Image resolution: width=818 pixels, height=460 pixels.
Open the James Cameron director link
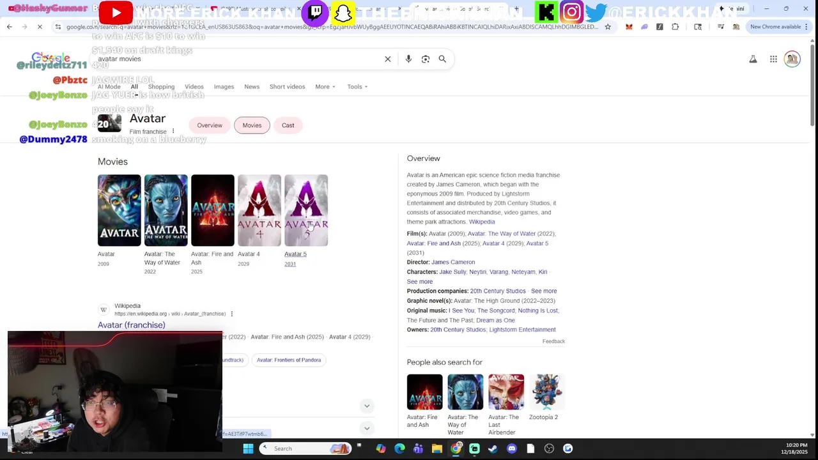(453, 262)
